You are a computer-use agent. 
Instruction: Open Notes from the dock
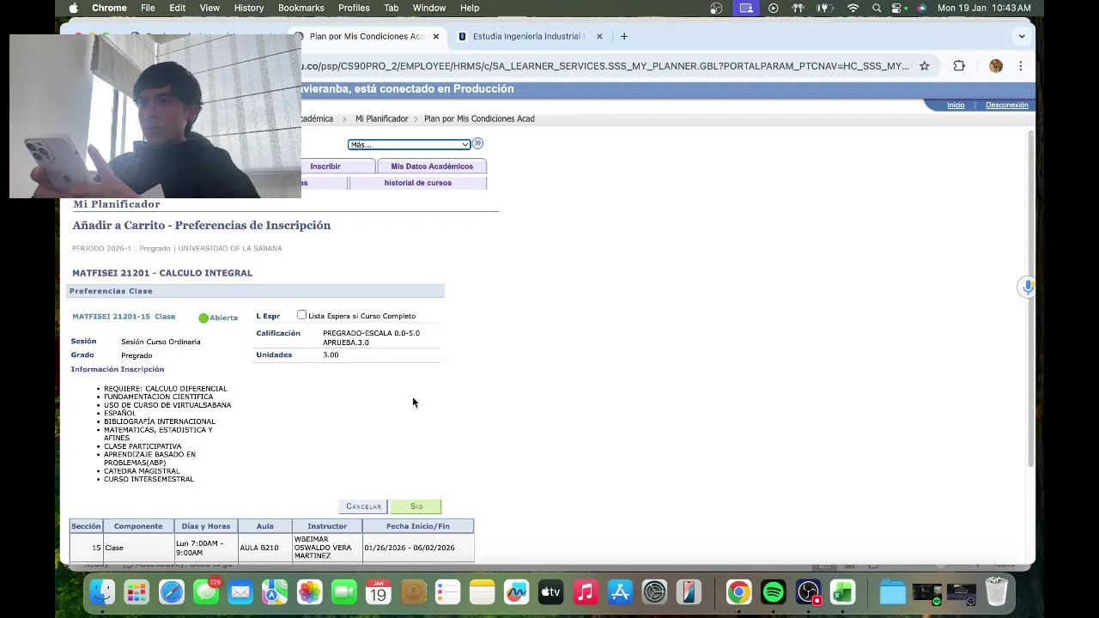(482, 592)
